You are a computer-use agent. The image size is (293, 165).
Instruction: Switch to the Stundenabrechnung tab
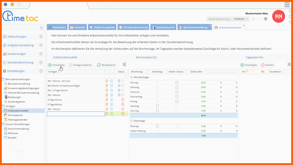[x=133, y=27]
